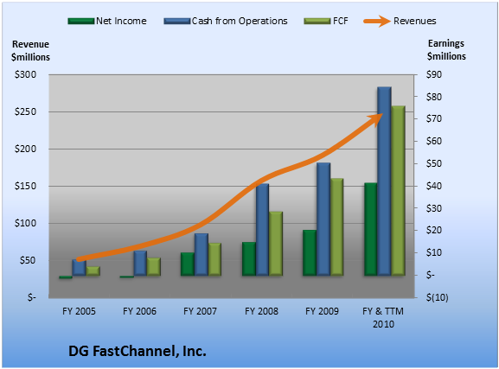The image size is (499, 369).
Task: Select FY 2009 FCF bar
Action: [337, 226]
